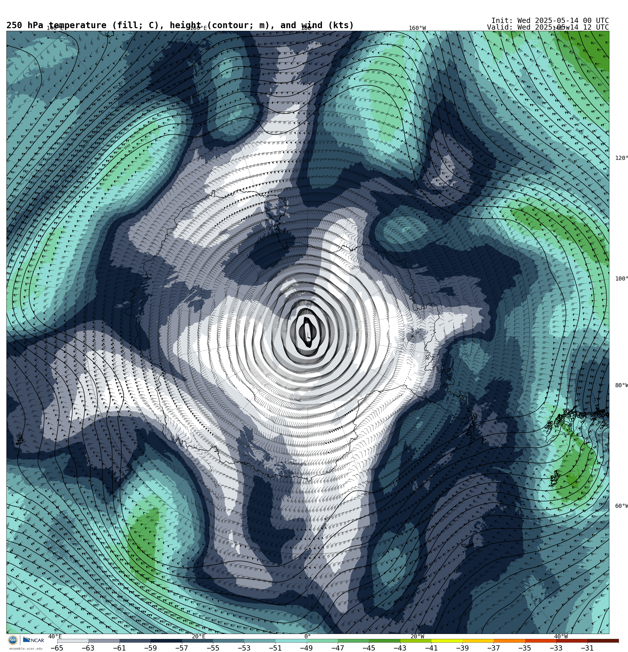Click the 100° longitude label on right edge
628x652 pixels.
621,279
